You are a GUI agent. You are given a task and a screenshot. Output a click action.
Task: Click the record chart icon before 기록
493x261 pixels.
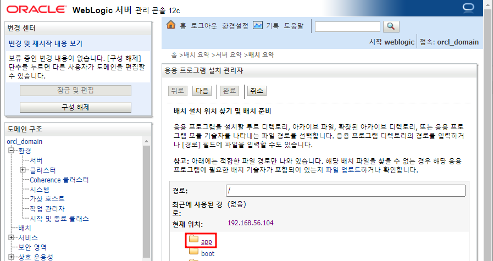[x=258, y=25]
